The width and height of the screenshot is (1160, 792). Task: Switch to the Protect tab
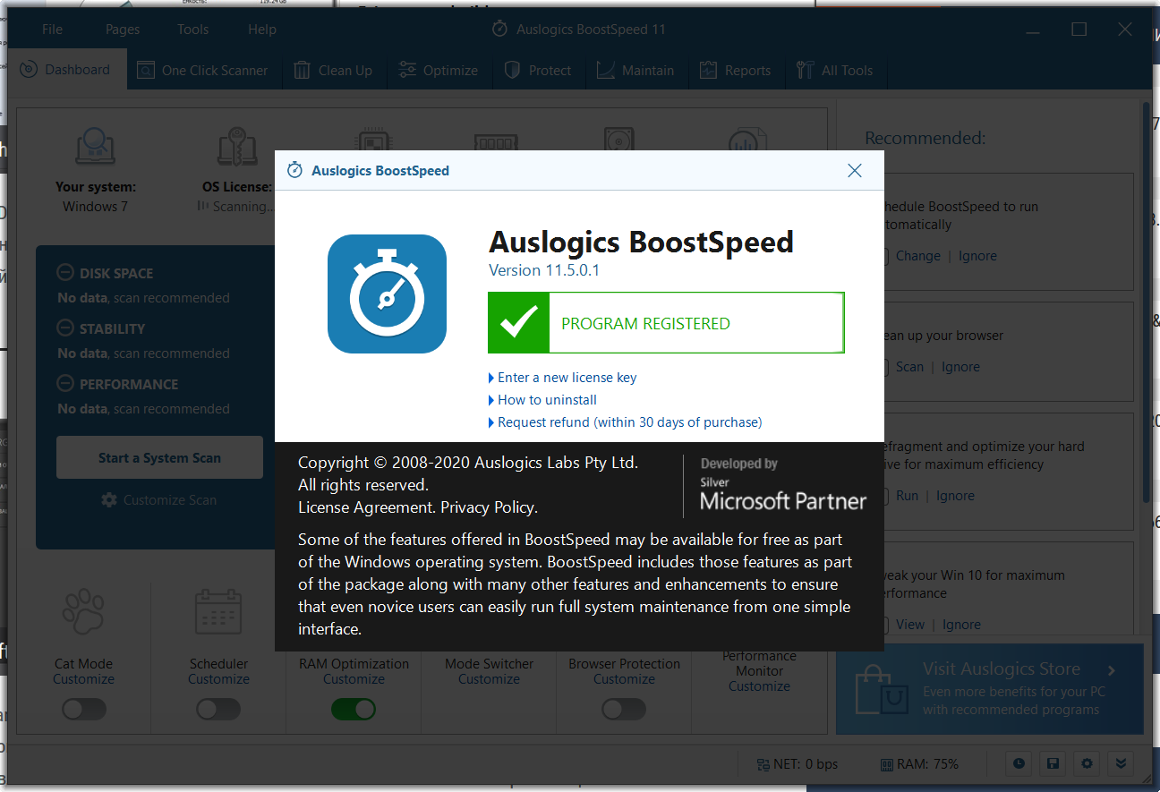point(538,71)
